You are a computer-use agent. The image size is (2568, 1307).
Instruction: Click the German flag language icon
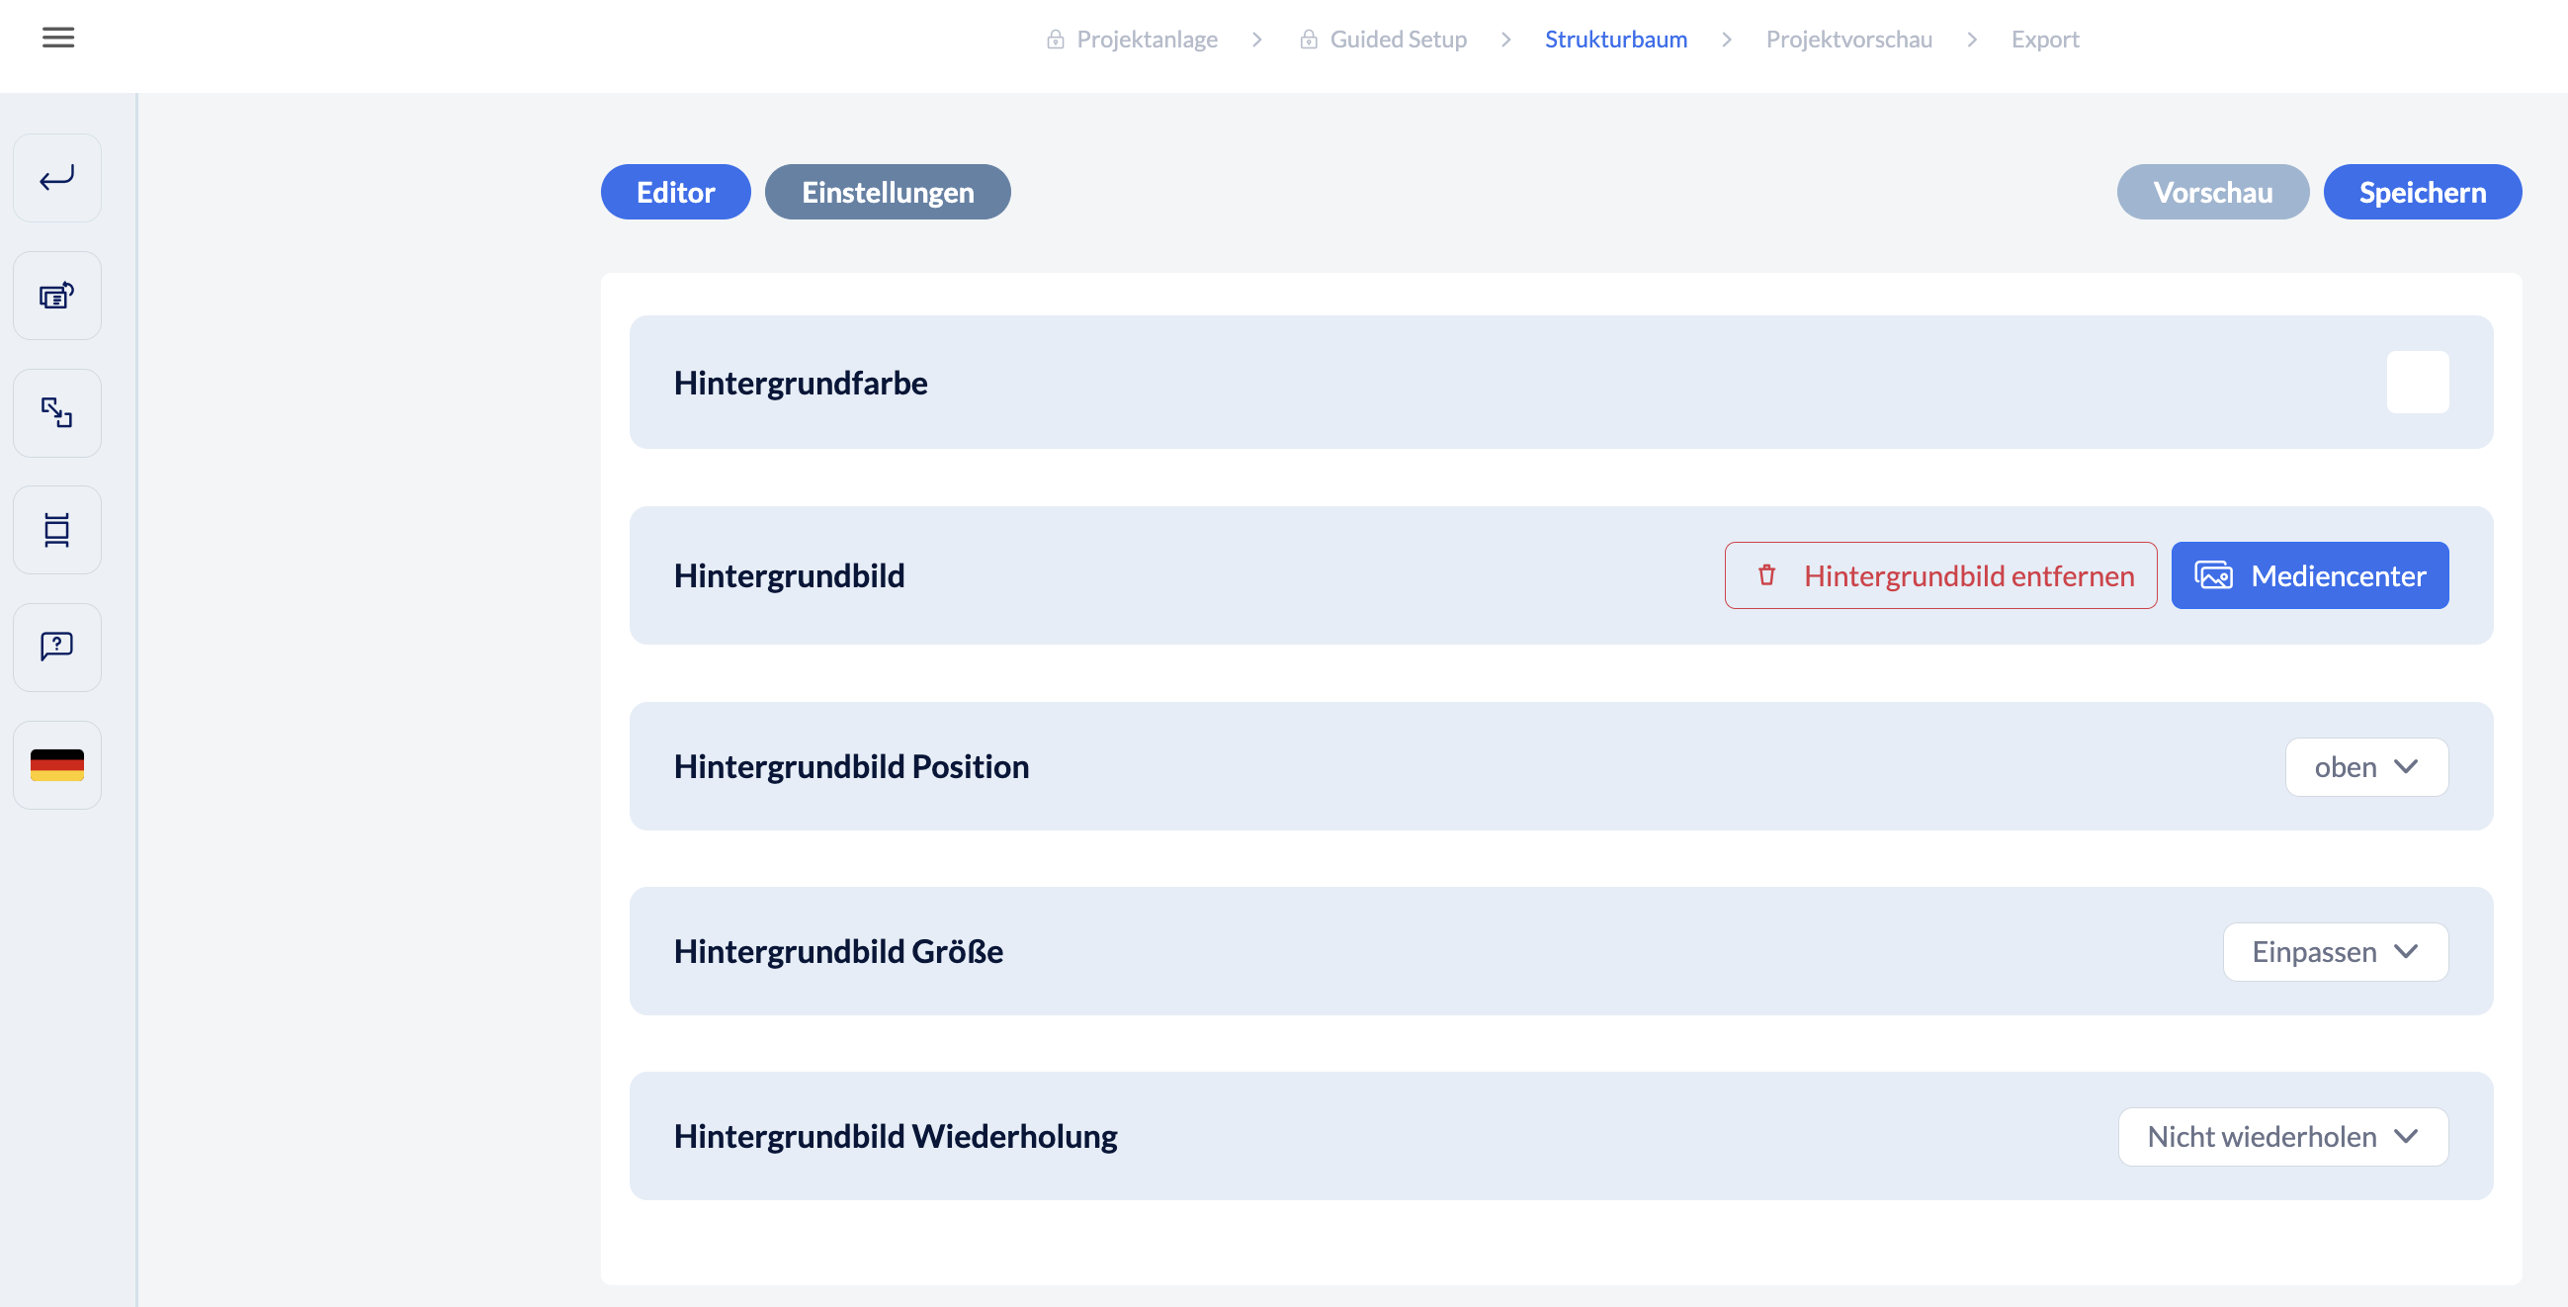pos(56,764)
